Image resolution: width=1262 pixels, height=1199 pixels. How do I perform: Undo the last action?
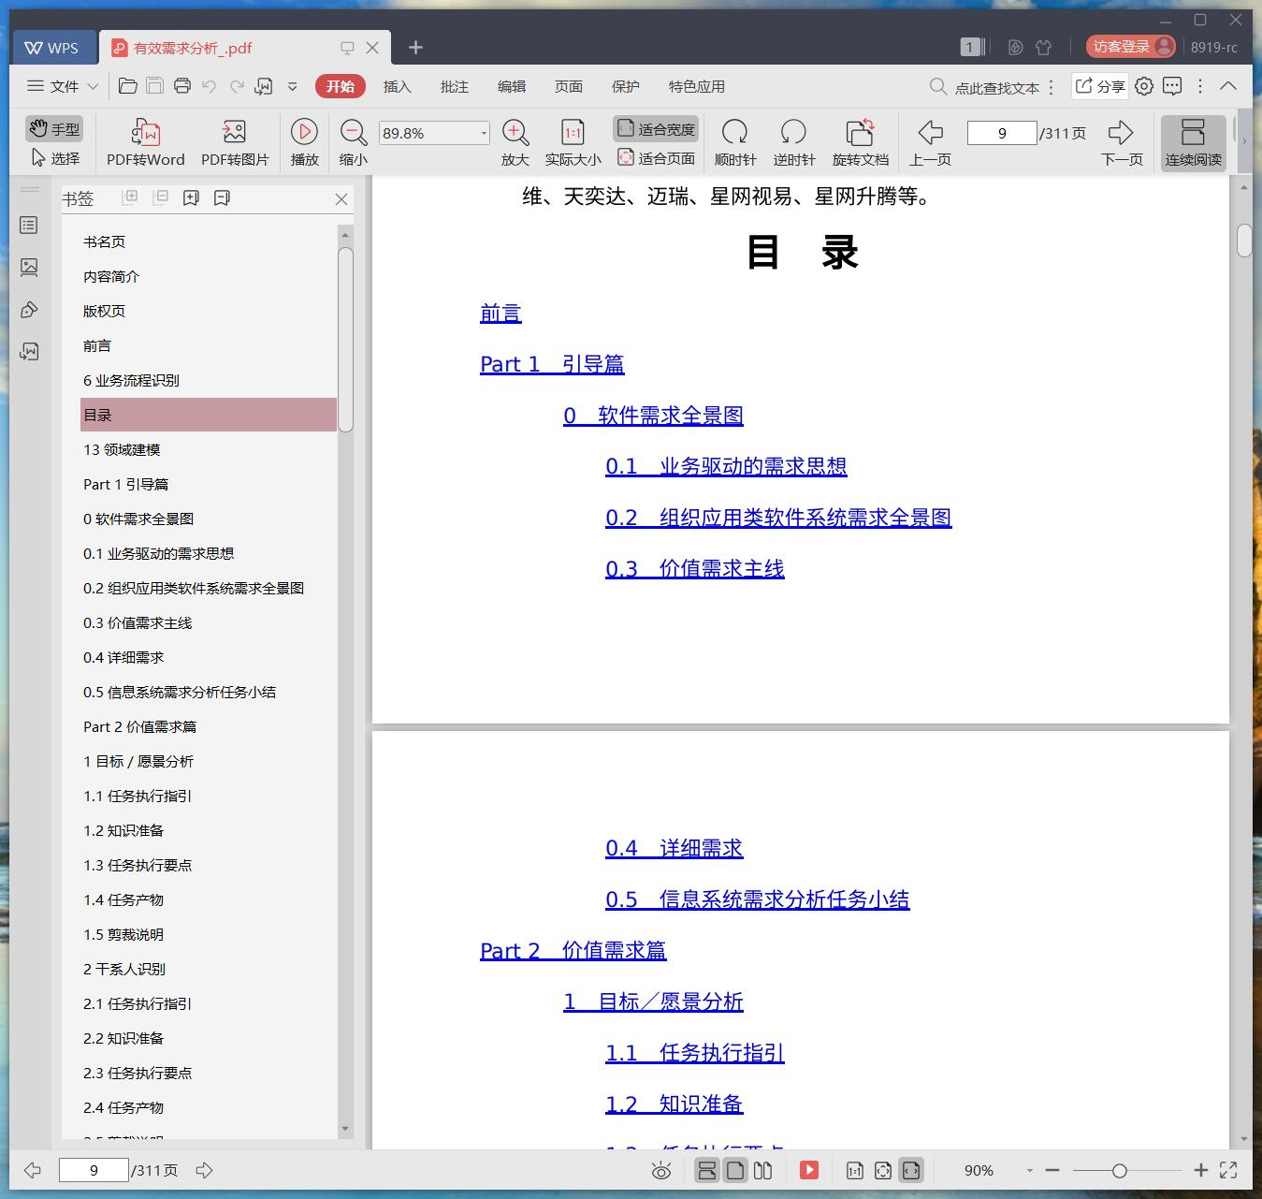(x=210, y=86)
